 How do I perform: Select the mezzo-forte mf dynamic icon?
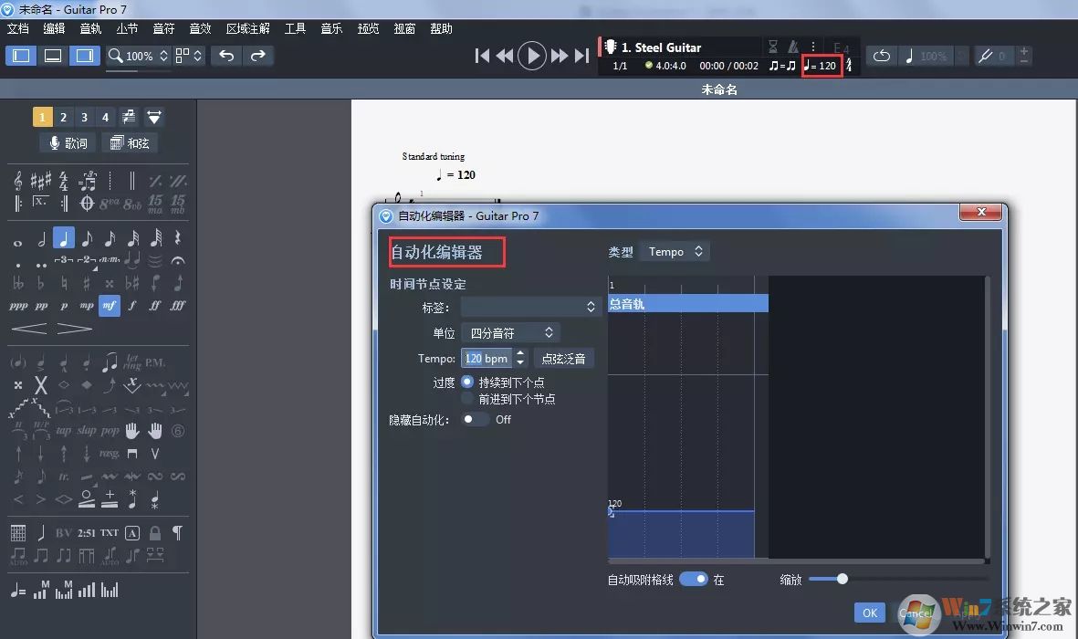tap(110, 306)
